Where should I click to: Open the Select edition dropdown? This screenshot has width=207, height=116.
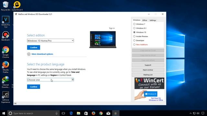(50, 41)
